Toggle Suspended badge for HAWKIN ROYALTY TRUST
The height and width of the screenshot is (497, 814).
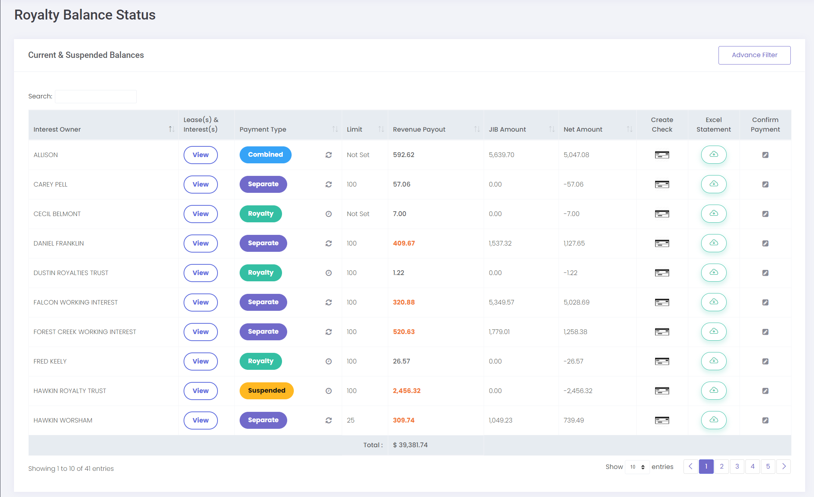click(266, 391)
